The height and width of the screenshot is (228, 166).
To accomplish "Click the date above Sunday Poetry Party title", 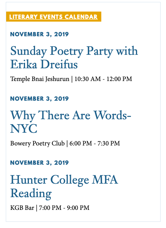I will (39, 34).
